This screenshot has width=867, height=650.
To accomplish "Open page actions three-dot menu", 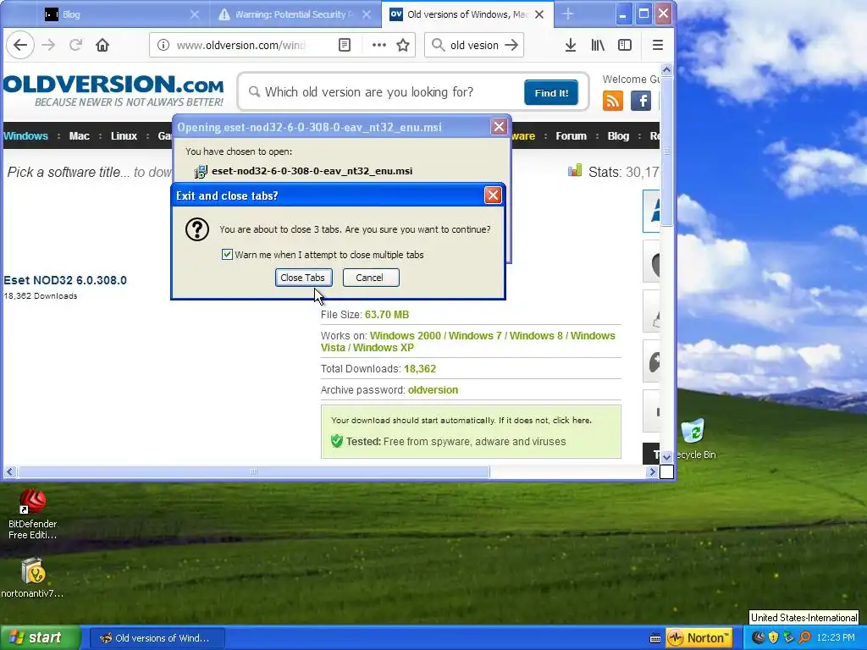I will click(378, 46).
